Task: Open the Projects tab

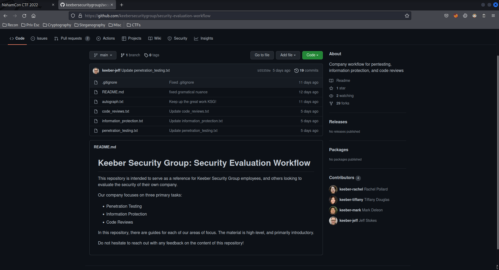Action: tap(132, 38)
